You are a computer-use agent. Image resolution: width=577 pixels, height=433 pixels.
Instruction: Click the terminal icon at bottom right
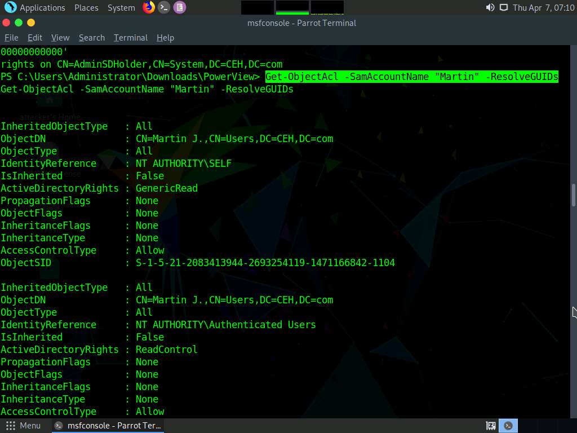(x=508, y=426)
